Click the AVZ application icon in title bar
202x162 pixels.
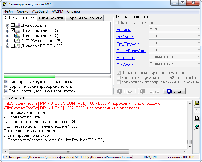(x=5, y=4)
